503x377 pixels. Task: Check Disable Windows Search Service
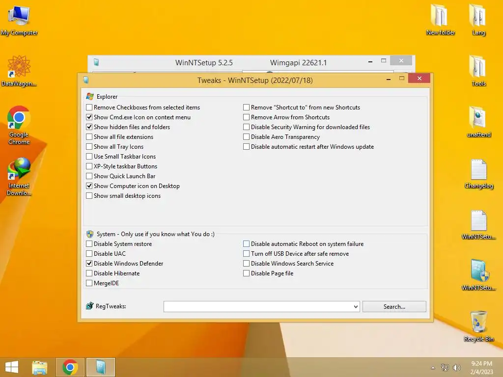click(x=247, y=263)
